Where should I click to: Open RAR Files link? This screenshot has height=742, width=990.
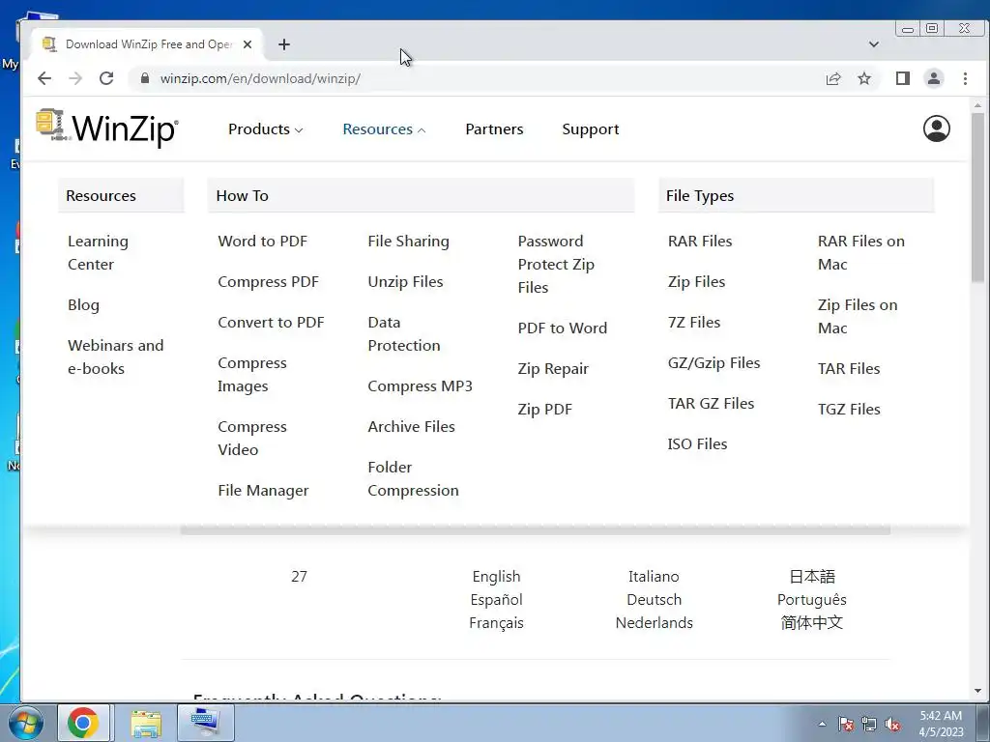(700, 241)
